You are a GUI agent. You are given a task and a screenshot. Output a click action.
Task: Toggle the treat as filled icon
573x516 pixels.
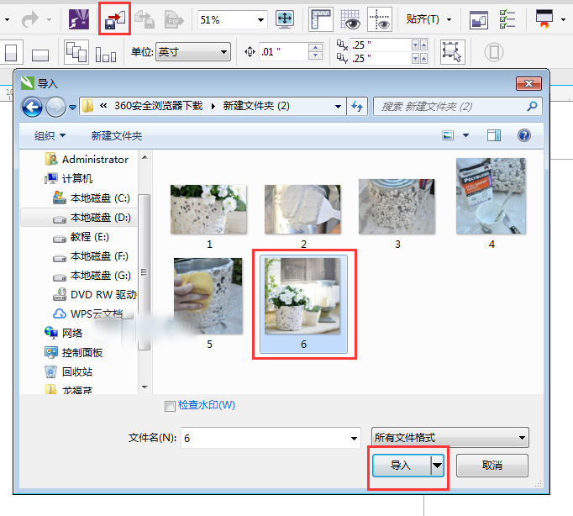click(452, 52)
